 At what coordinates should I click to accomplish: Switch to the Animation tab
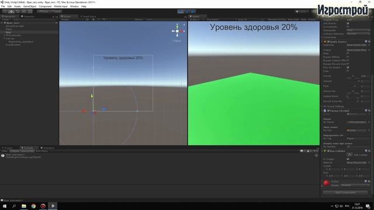[48, 148]
